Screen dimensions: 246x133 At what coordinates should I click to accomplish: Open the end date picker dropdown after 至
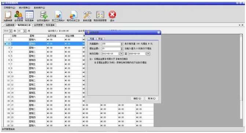(x=148, y=54)
